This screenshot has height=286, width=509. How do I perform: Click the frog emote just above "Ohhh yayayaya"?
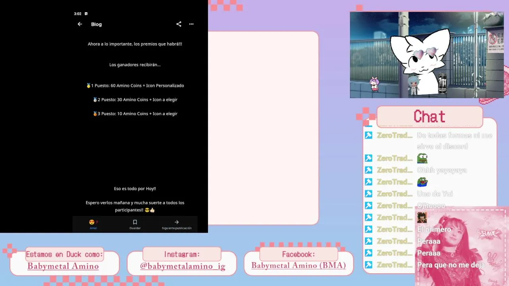pos(422,158)
